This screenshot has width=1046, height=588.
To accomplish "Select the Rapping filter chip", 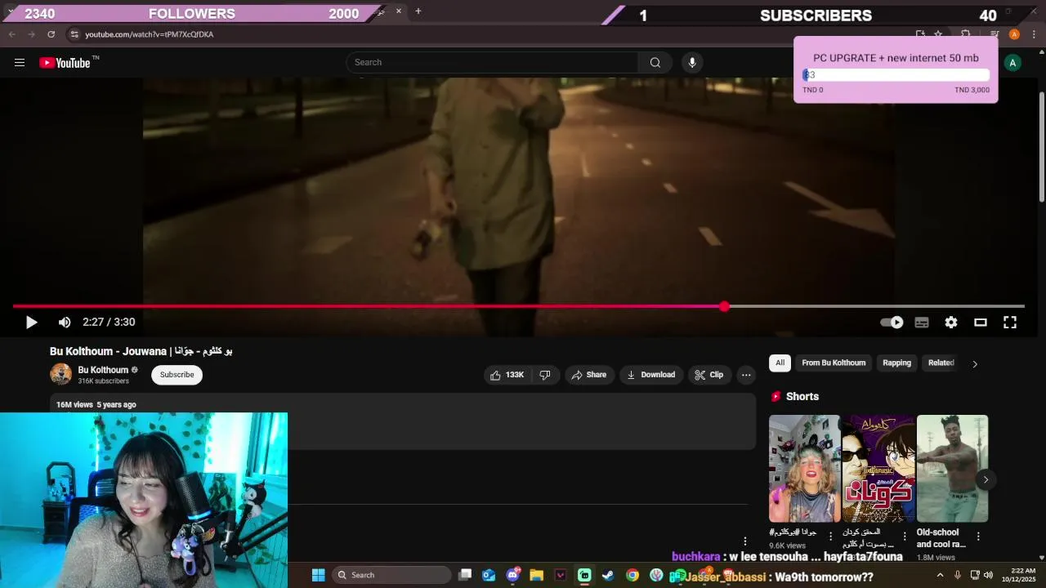I will (896, 363).
